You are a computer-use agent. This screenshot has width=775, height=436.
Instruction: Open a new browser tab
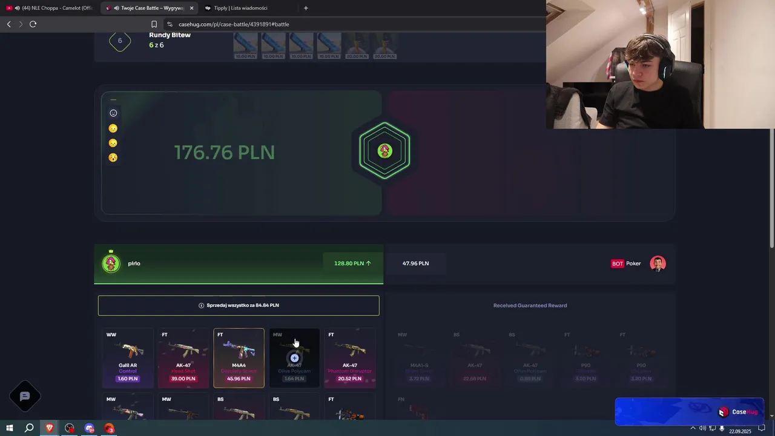pyautogui.click(x=306, y=8)
